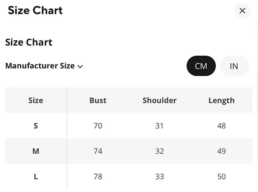Select the M size row label
Image resolution: width=258 pixels, height=192 pixels.
coord(36,151)
